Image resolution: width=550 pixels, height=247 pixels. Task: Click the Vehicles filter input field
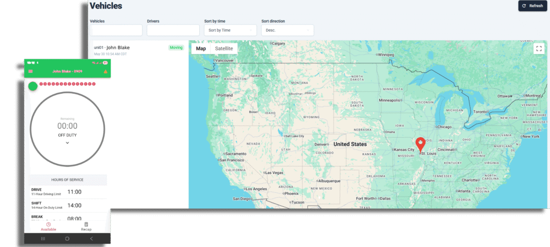pyautogui.click(x=116, y=31)
